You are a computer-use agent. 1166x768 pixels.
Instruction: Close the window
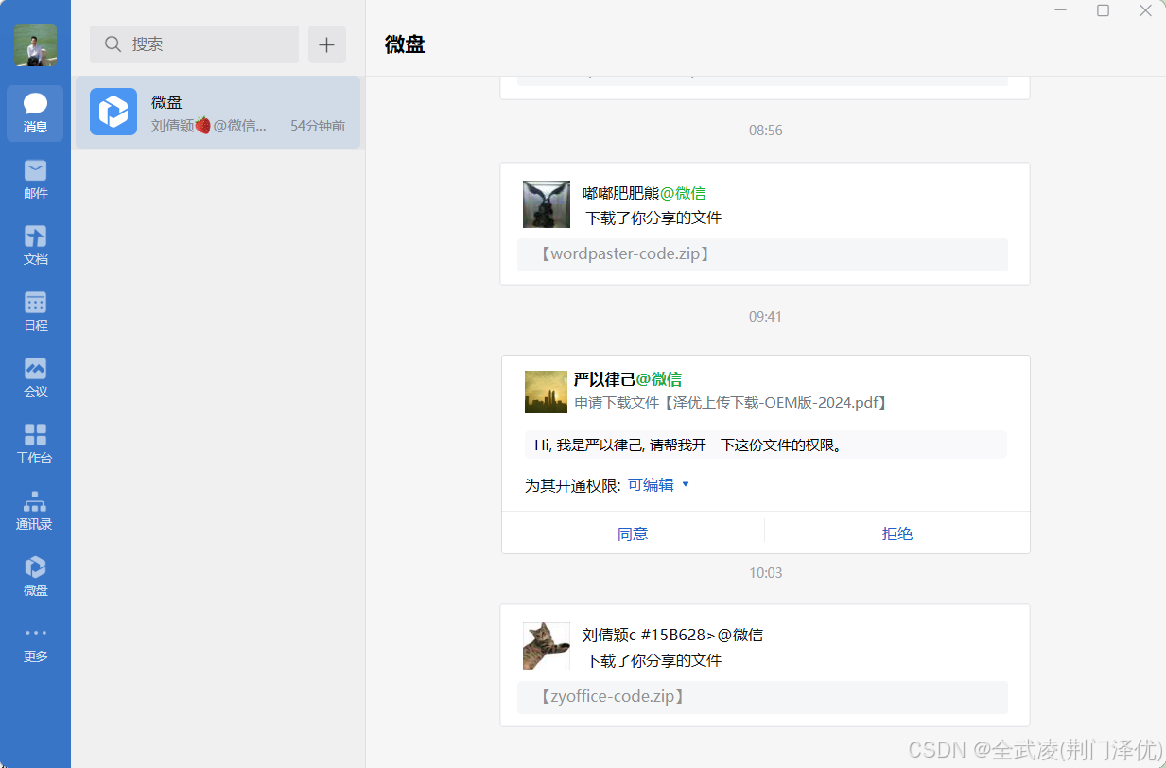(x=1145, y=10)
